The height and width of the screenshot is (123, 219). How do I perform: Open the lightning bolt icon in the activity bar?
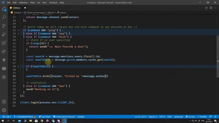pos(4,77)
